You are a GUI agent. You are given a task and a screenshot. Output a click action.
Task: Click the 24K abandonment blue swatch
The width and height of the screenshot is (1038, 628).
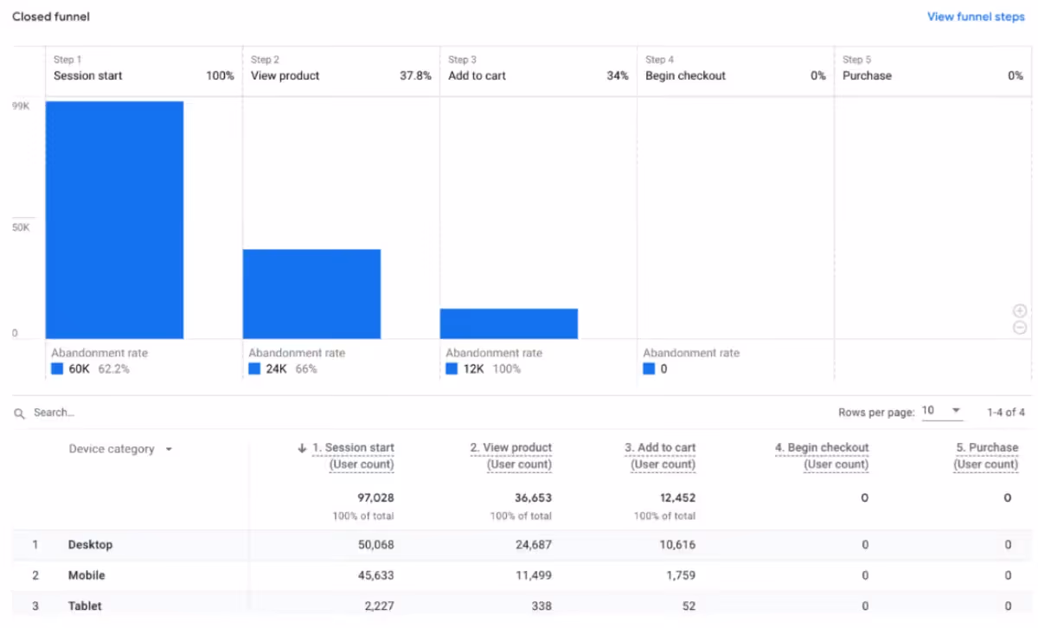coord(254,368)
